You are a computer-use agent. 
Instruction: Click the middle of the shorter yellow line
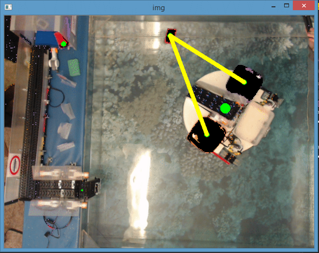[x=207, y=58]
